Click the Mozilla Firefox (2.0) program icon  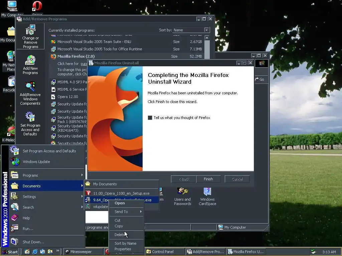tap(53, 56)
